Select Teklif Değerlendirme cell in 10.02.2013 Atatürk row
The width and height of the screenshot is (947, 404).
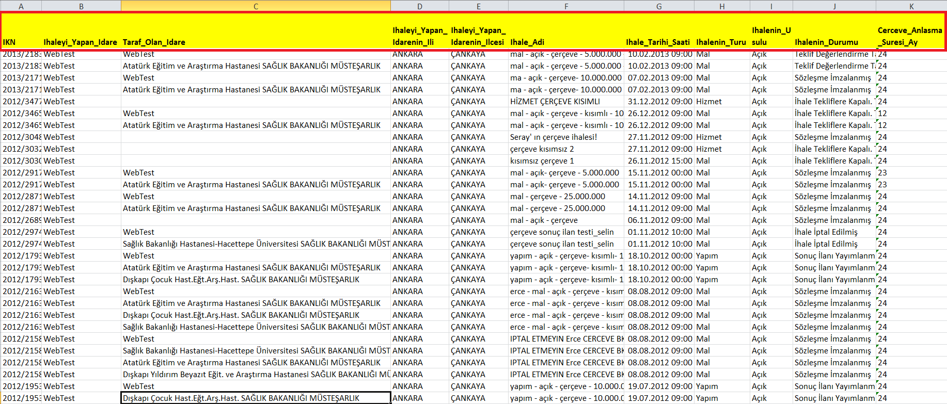834,66
